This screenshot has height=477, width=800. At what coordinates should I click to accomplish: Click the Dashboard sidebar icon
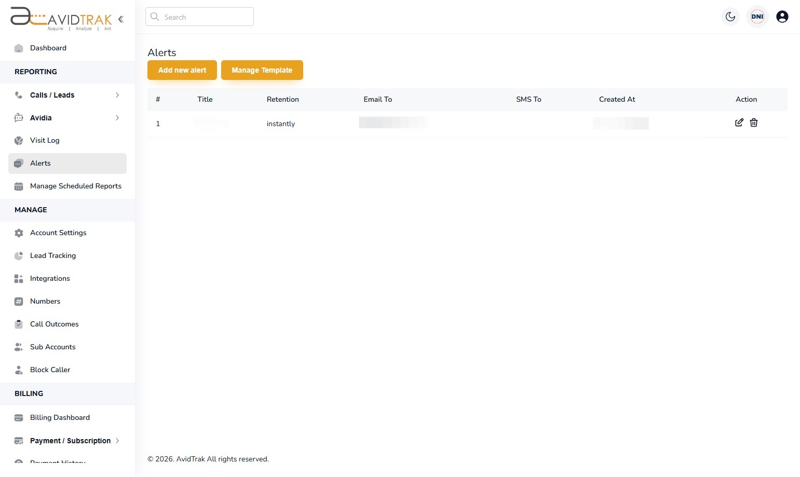click(19, 48)
